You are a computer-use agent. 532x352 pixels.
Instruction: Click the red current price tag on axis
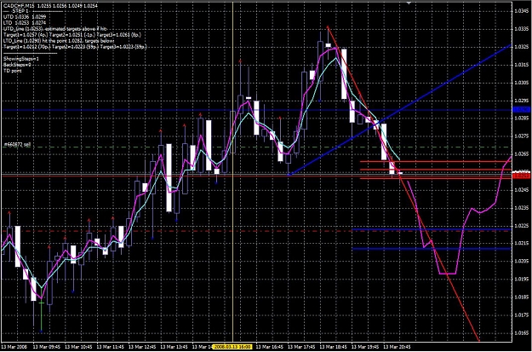click(522, 176)
